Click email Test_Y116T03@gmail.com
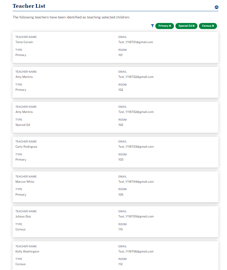 (136, 147)
